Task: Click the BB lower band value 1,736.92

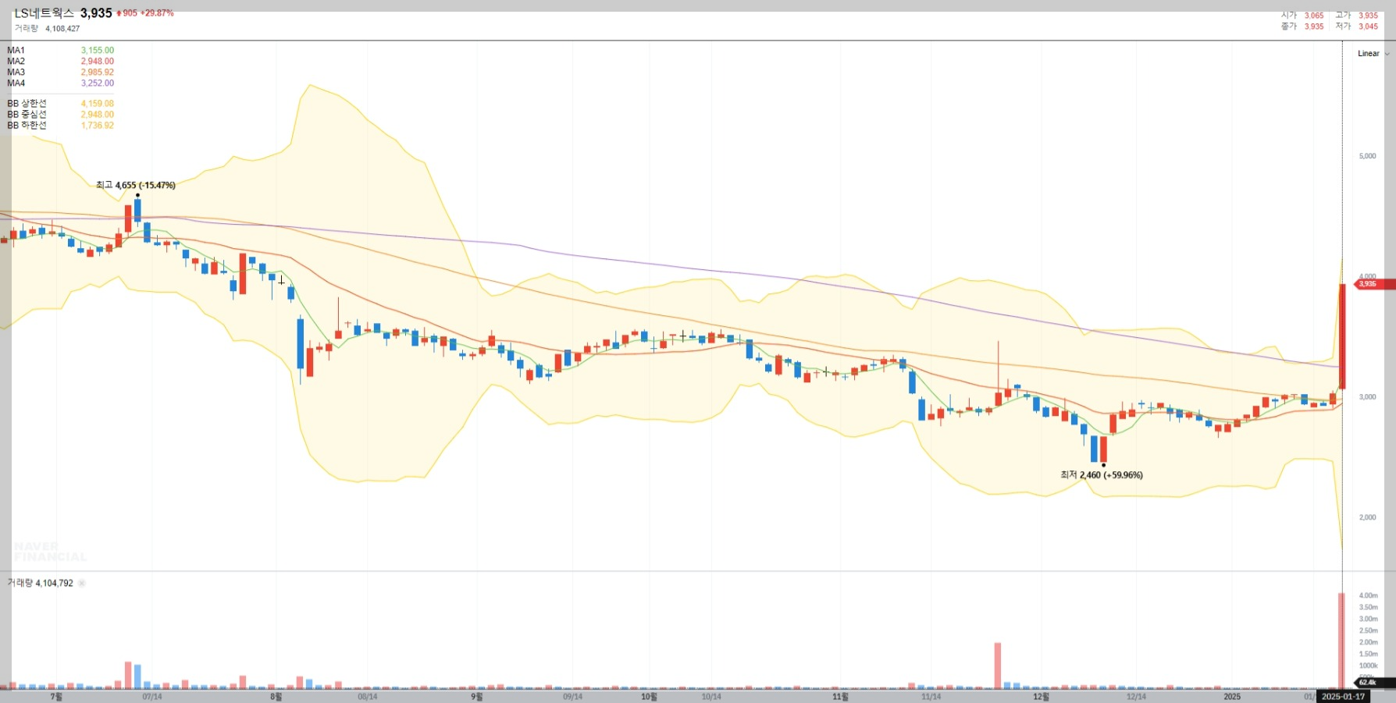Action: click(x=98, y=125)
